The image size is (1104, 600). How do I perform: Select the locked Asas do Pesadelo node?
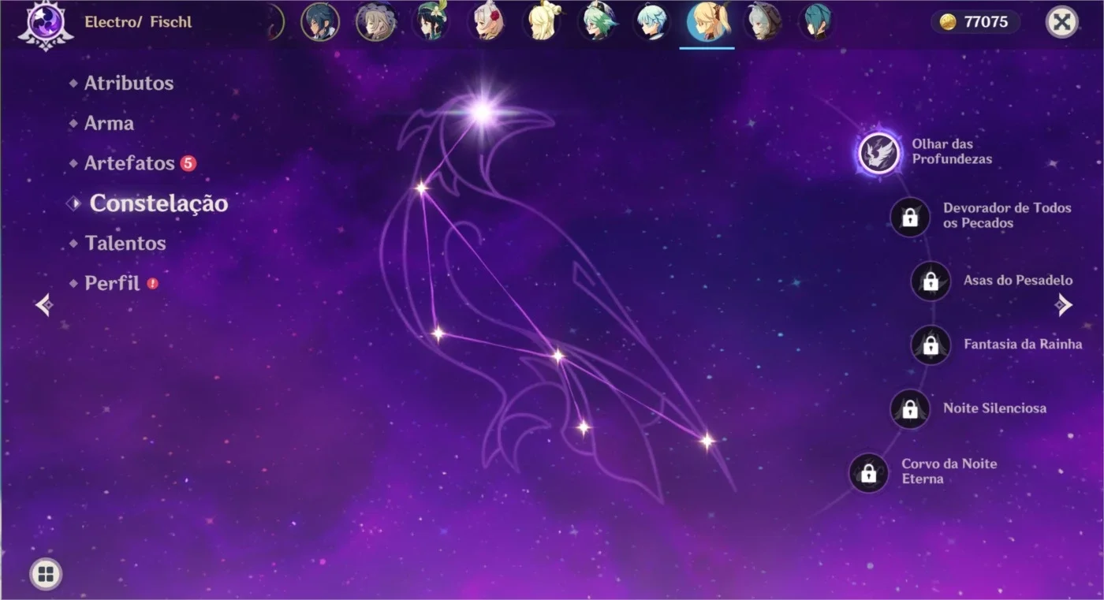(931, 281)
